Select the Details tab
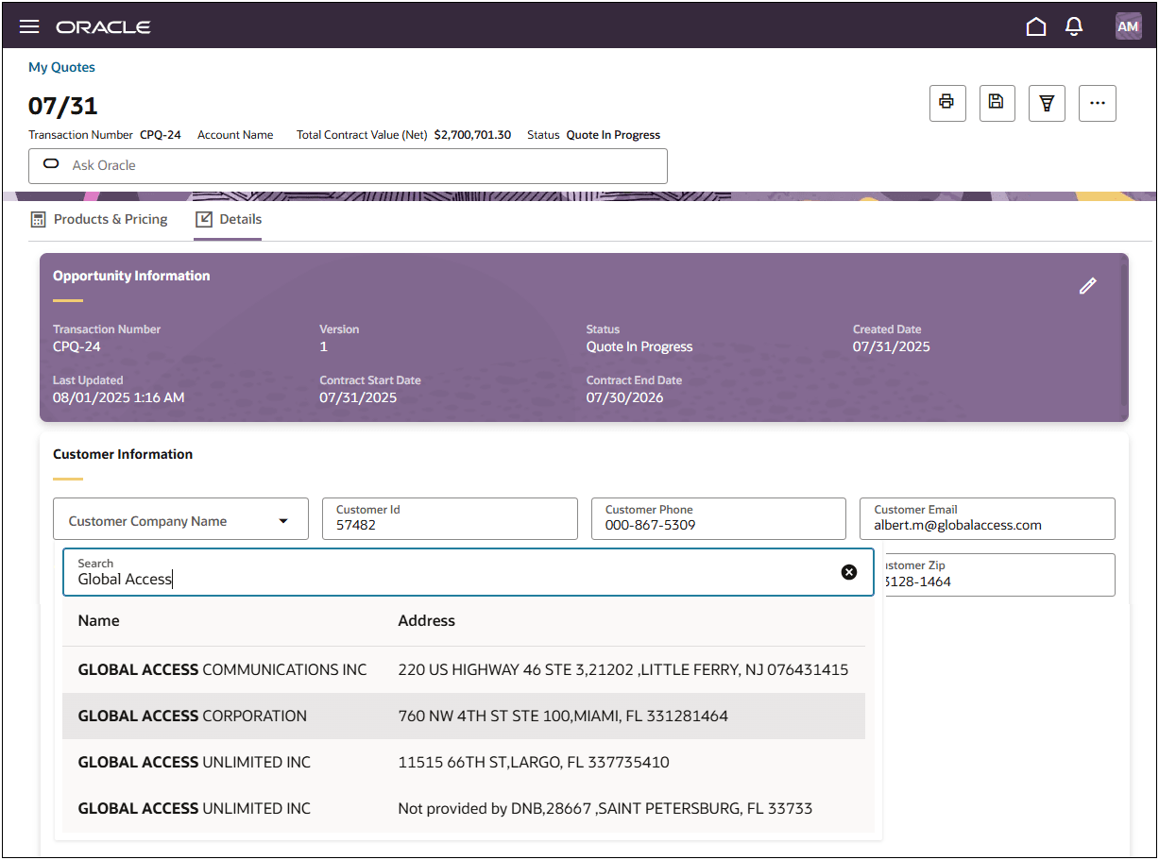 (229, 219)
